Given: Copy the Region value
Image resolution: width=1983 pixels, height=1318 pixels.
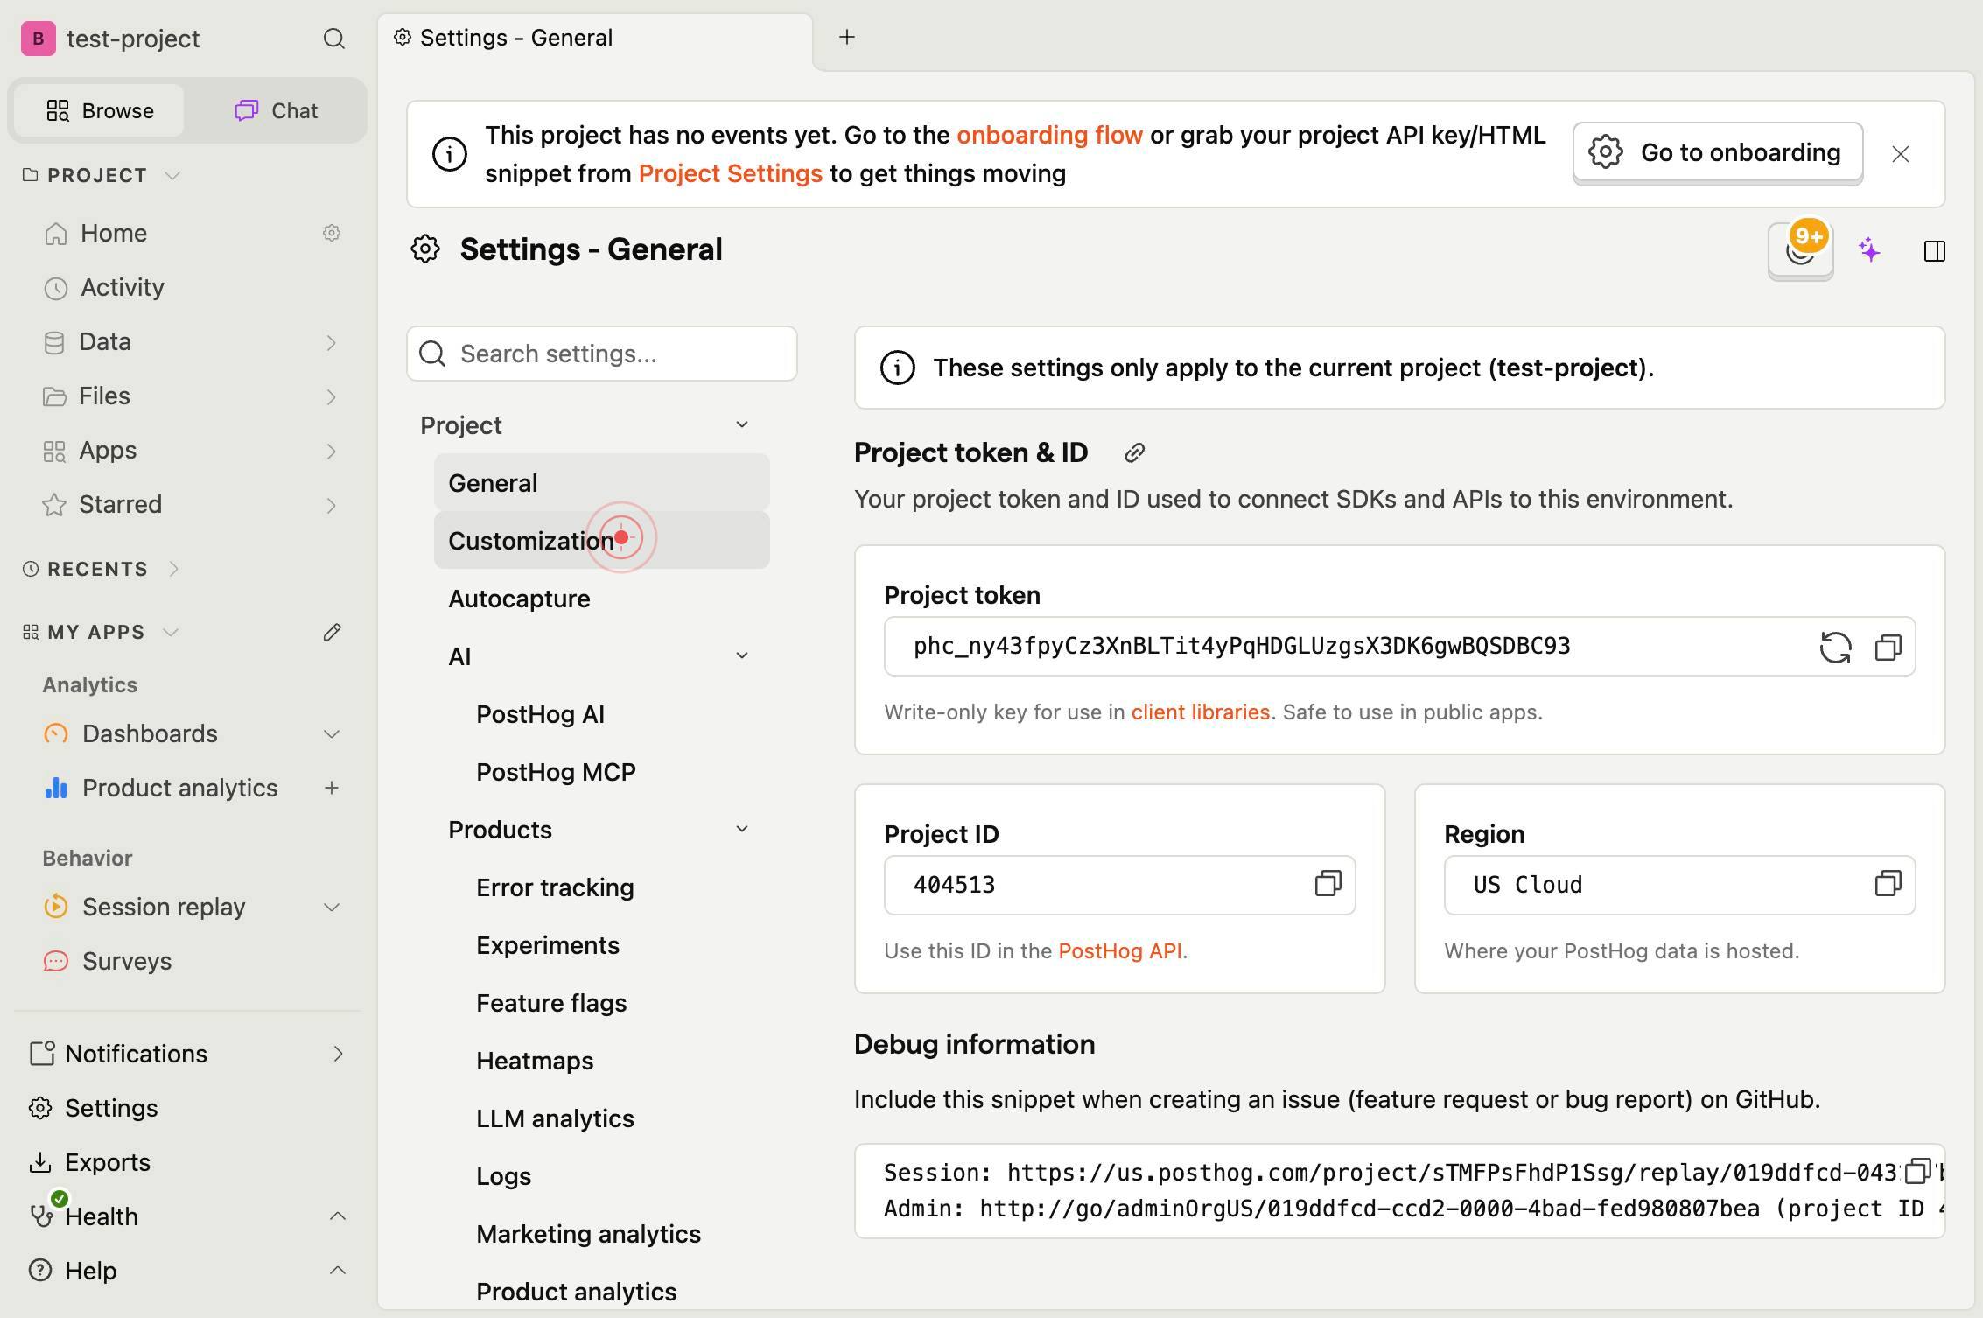Looking at the screenshot, I should coord(1888,884).
